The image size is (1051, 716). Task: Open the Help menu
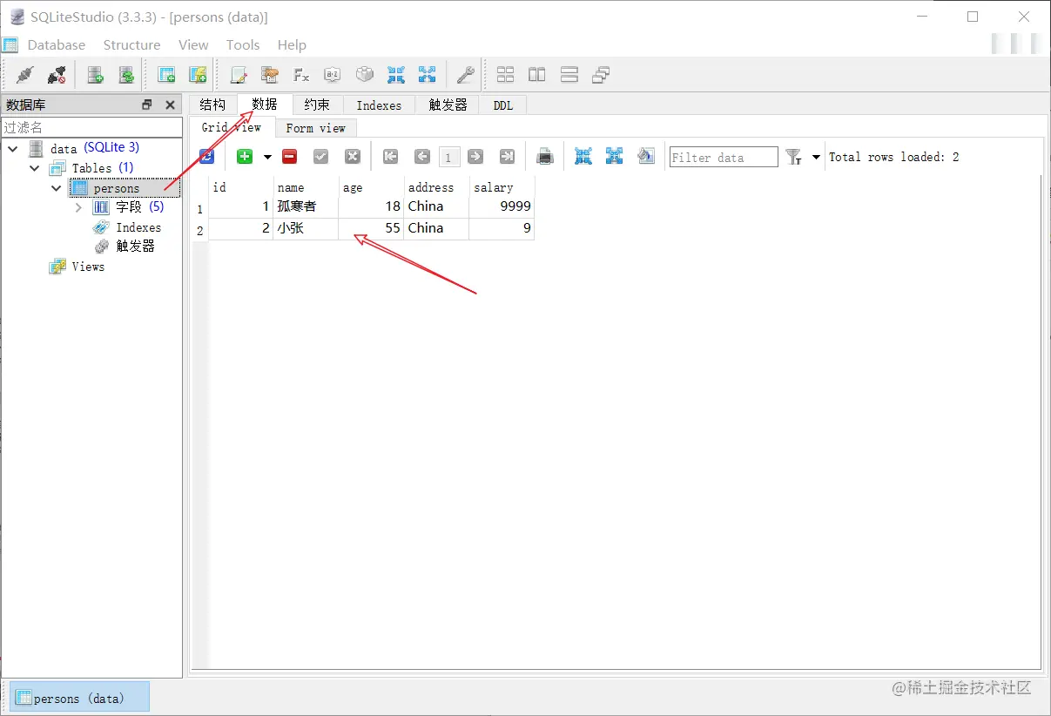click(292, 45)
